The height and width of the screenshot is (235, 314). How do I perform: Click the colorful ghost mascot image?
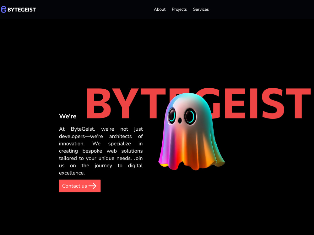(192, 132)
